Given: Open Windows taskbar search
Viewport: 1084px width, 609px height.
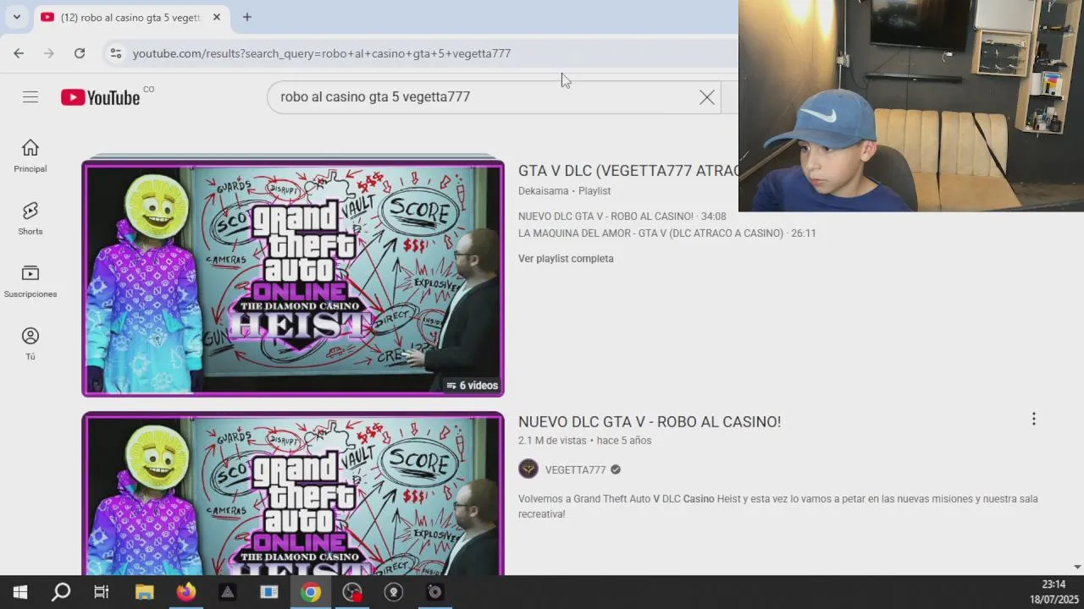Looking at the screenshot, I should [61, 592].
